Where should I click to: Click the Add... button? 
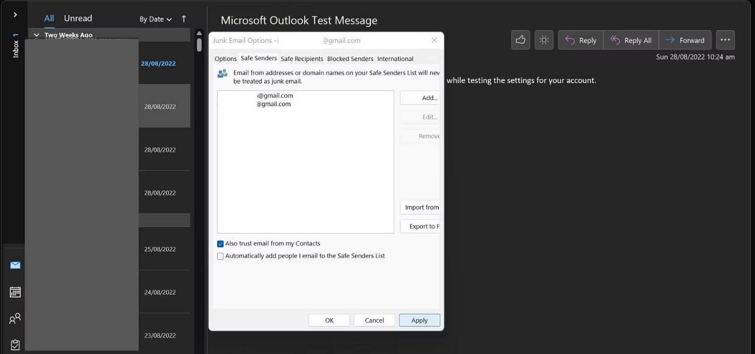point(421,98)
